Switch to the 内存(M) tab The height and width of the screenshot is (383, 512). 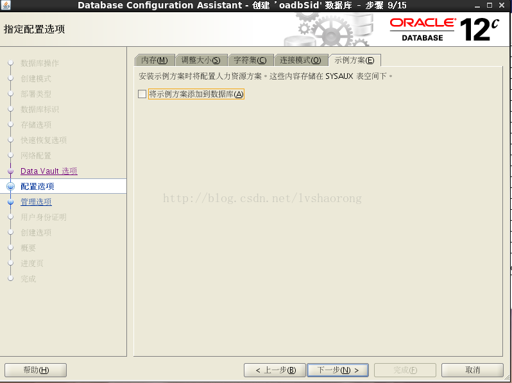point(155,60)
